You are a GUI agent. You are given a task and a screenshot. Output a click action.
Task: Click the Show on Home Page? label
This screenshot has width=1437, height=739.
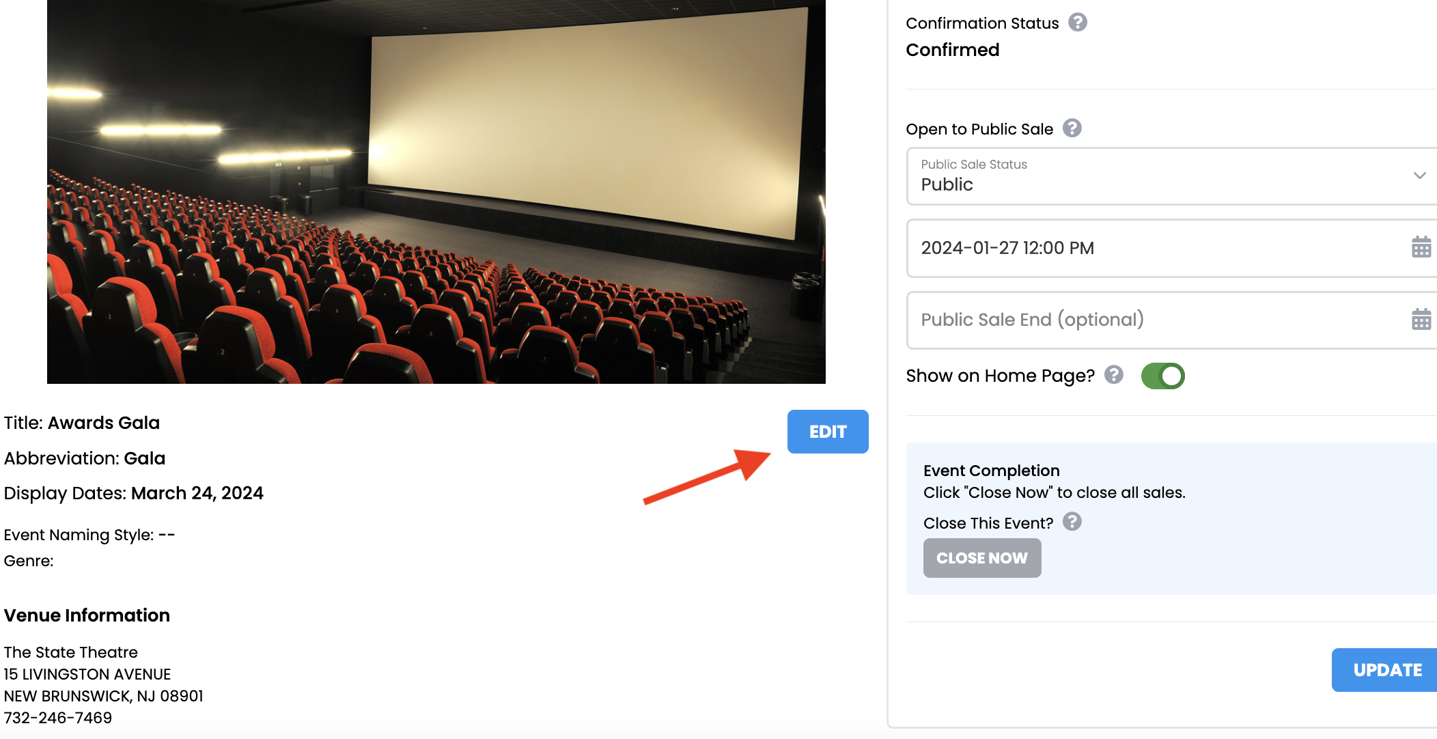1001,376
